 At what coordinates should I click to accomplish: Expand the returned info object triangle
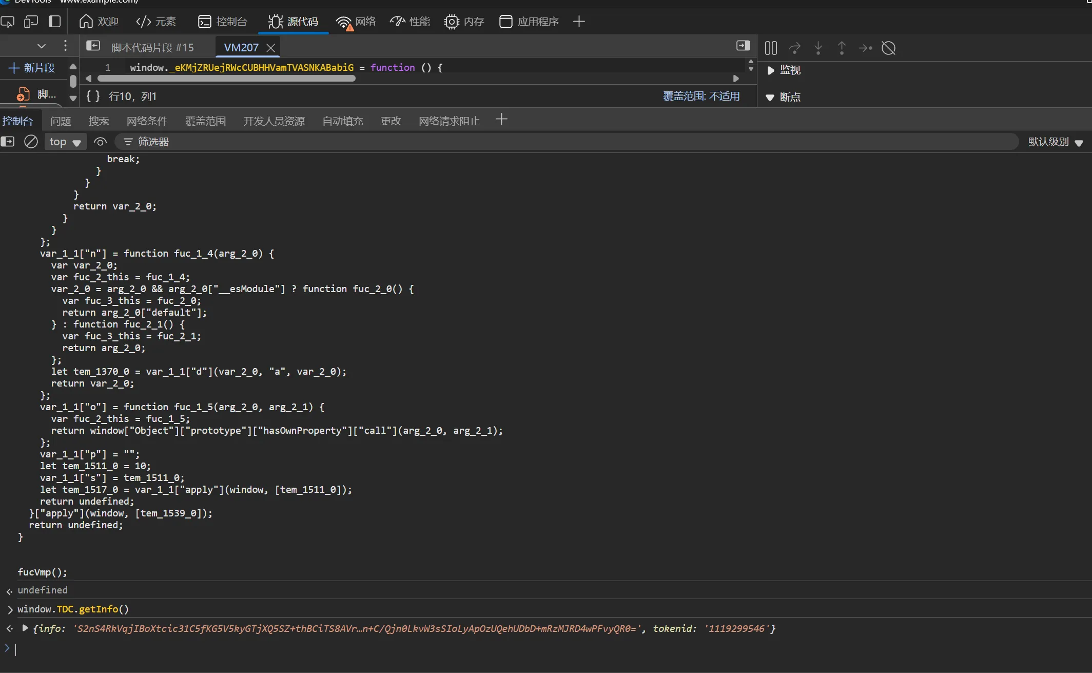click(x=25, y=628)
